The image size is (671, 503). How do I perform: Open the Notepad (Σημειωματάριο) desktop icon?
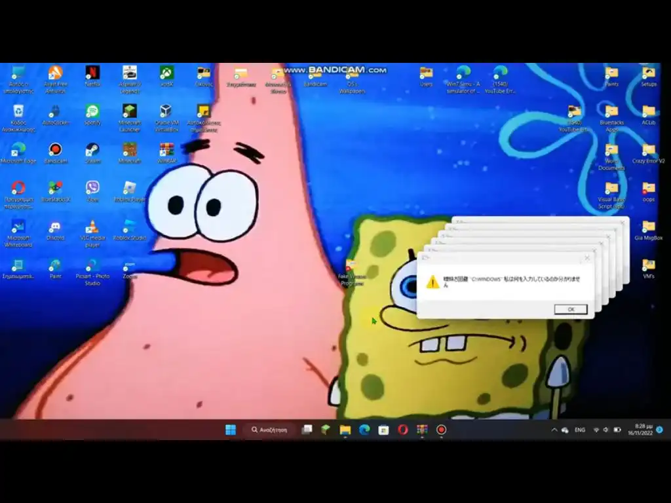click(x=18, y=269)
